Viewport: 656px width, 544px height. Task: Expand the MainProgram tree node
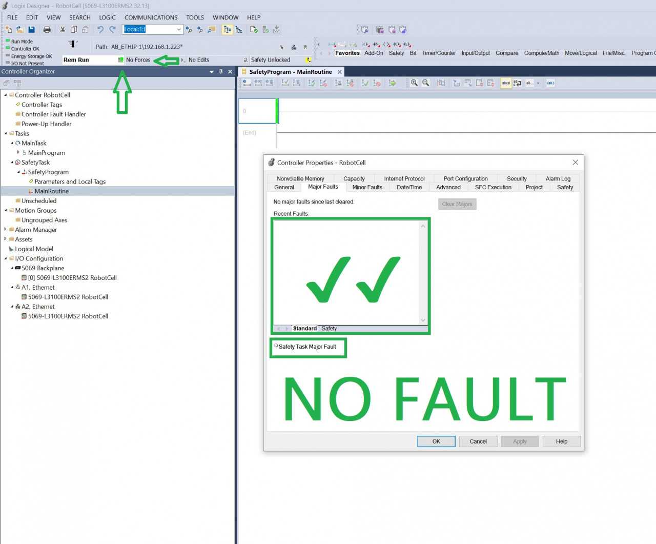pyautogui.click(x=18, y=153)
